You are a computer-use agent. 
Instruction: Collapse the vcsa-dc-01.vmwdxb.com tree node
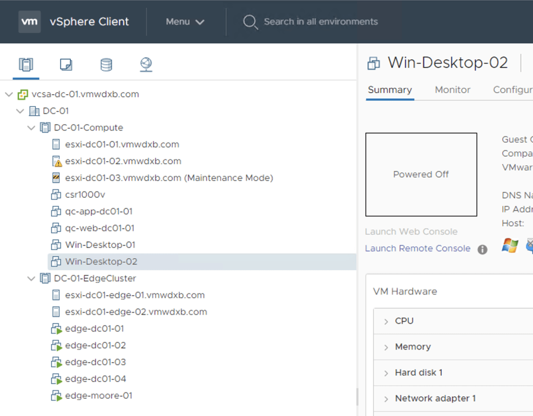[x=9, y=94]
